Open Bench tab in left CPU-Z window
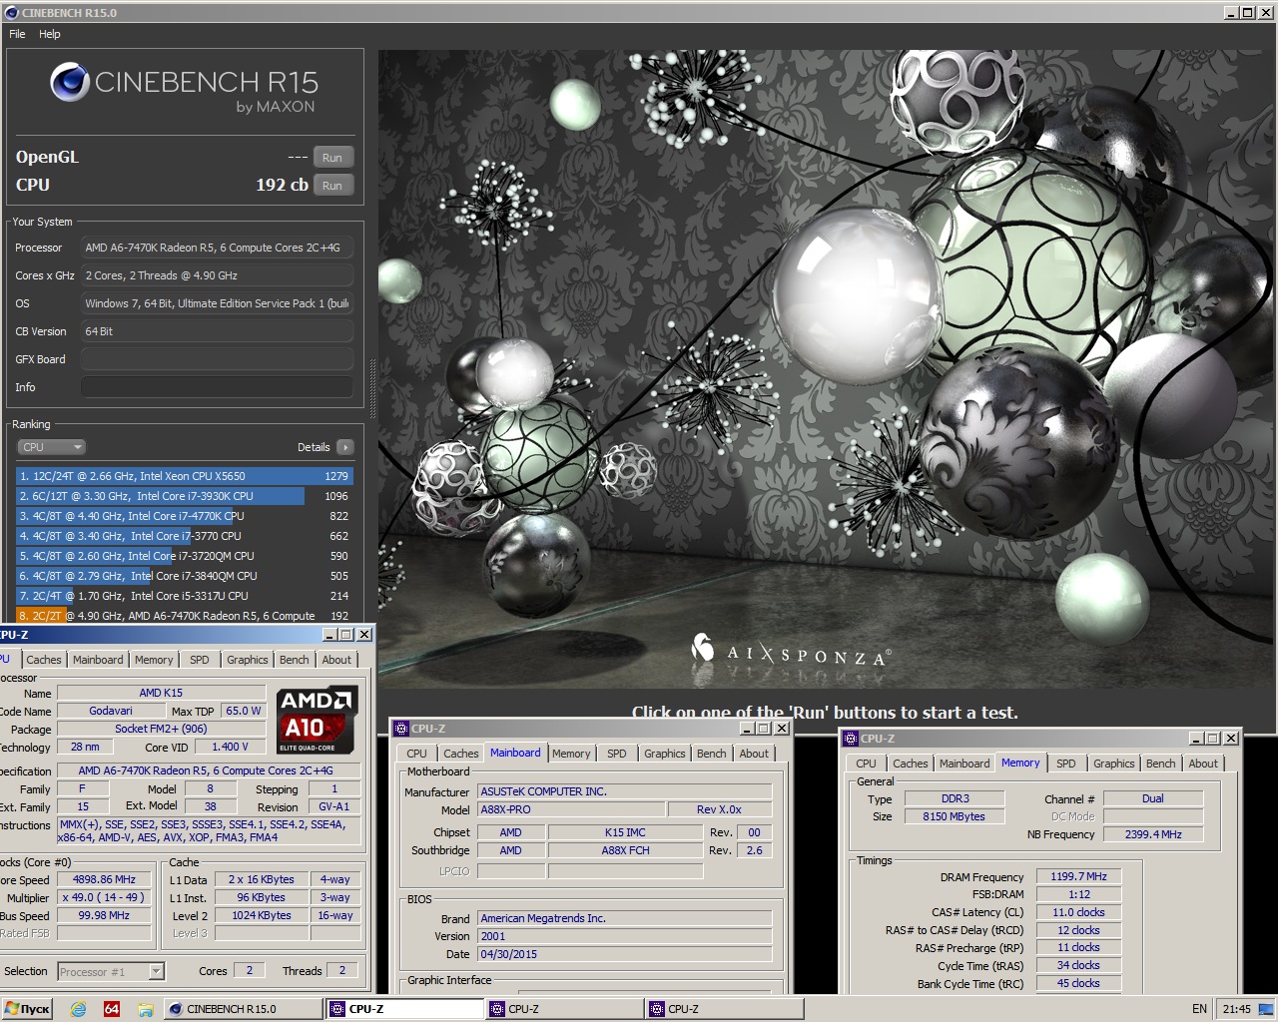The width and height of the screenshot is (1278, 1022). (295, 660)
